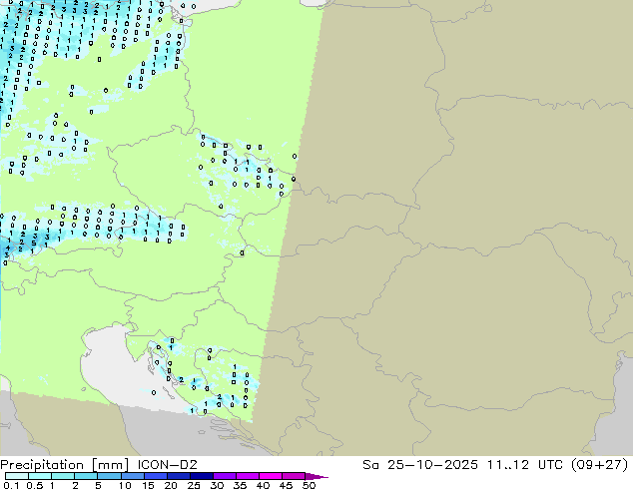This screenshot has width=633, height=489.
Task: Click the '20' legend scale label
Action: pos(171,485)
